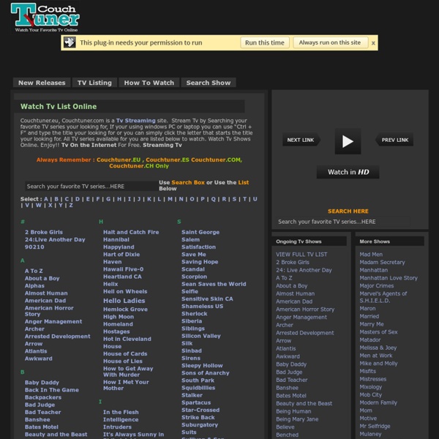The image size is (439, 439).
Task: Jump to letter H in Select list
Action: coord(119,199)
